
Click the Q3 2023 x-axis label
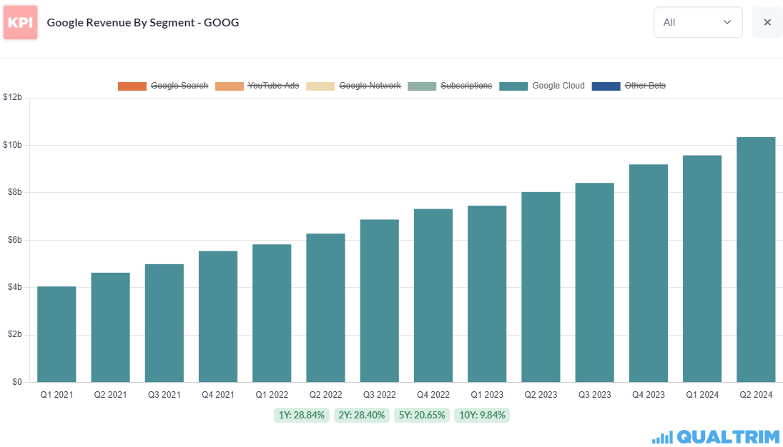pos(595,395)
